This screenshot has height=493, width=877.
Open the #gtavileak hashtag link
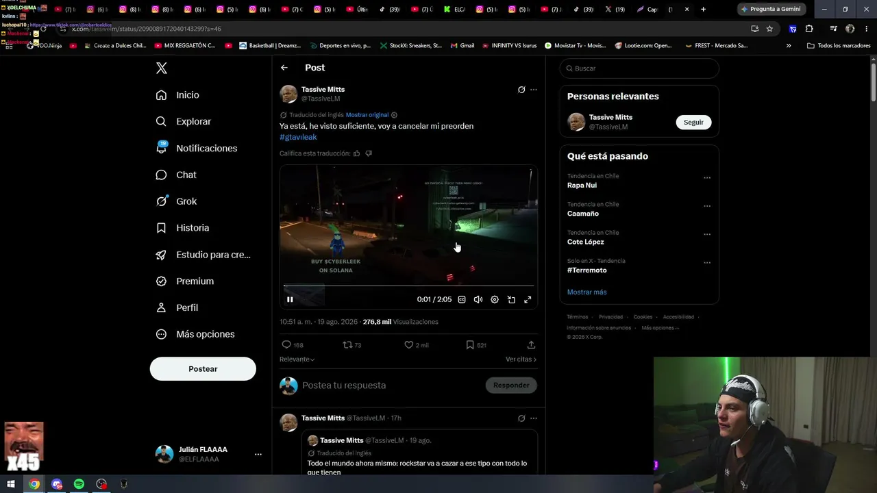298,137
